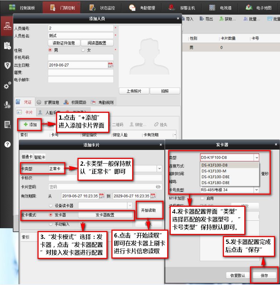
Task: Click the 手机号码 input field
Action: tap(80, 57)
